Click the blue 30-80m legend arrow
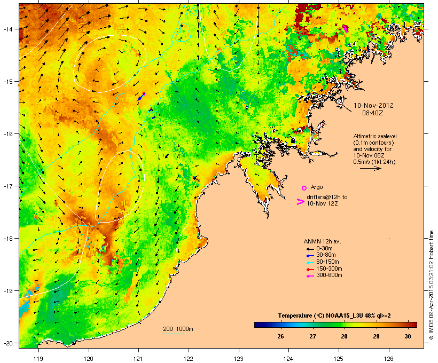This screenshot has width=438, height=363. (310, 256)
